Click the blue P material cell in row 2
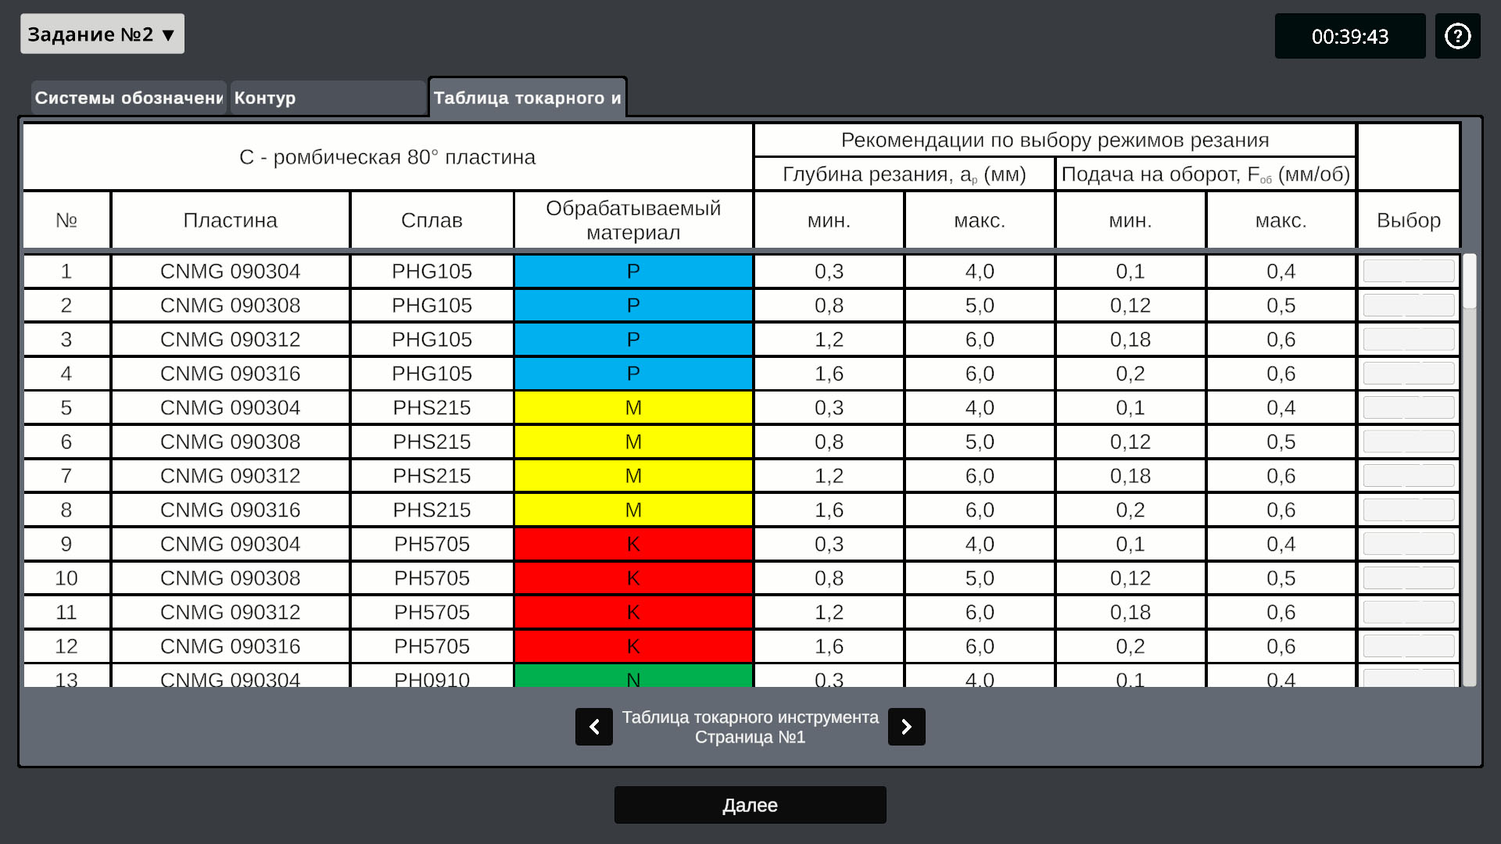1501x844 pixels. click(633, 306)
